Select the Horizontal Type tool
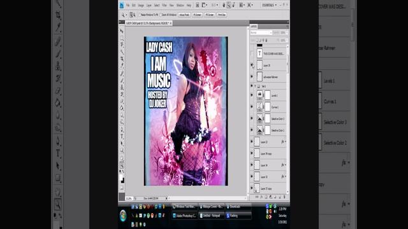The width and height of the screenshot is (408, 229). [x=122, y=136]
